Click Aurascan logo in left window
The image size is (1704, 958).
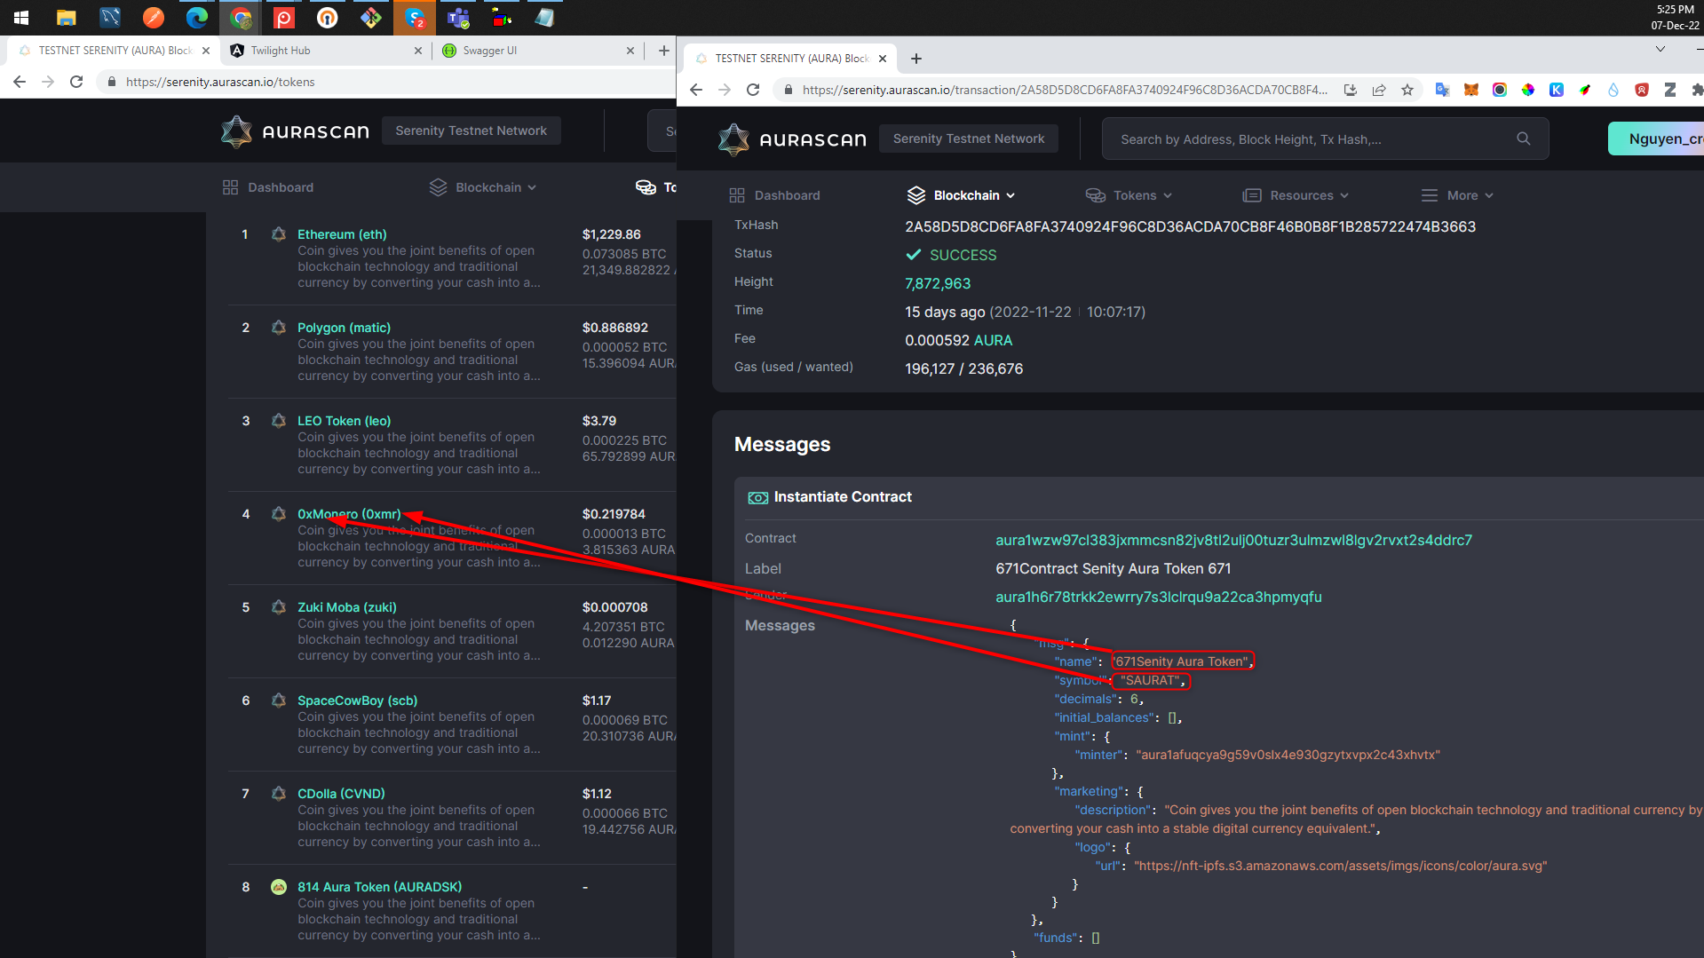coord(295,131)
